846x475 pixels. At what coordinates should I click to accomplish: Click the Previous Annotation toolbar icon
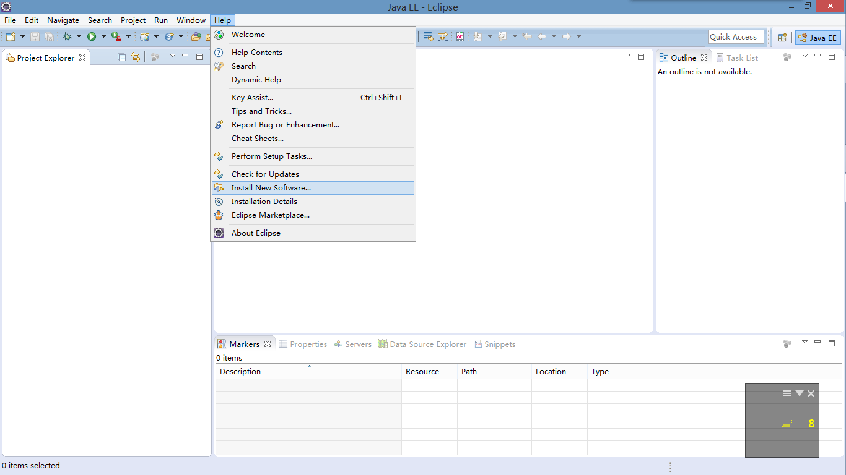pyautogui.click(x=502, y=36)
